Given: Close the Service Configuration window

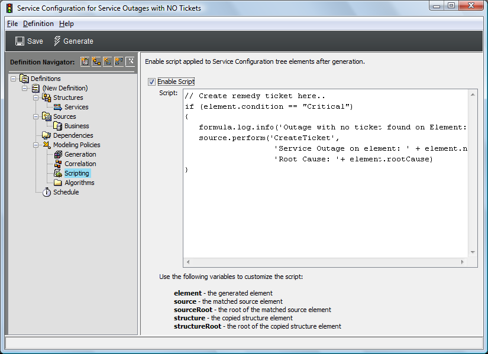Looking at the screenshot, I should [x=471, y=5].
